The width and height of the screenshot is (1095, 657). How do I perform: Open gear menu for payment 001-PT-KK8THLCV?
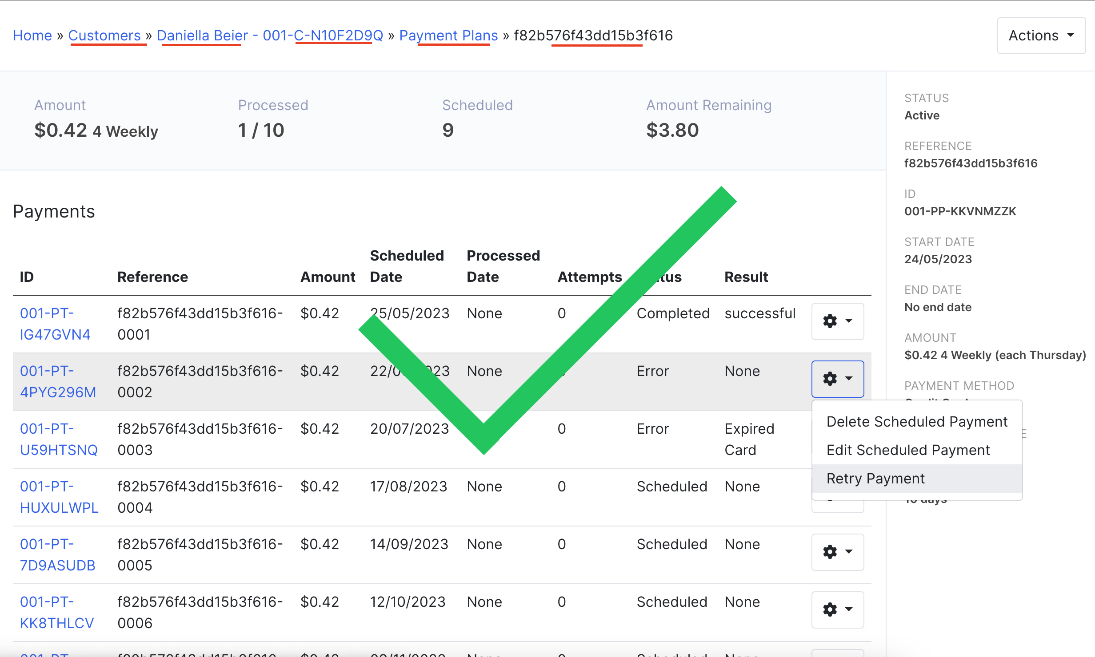point(837,610)
